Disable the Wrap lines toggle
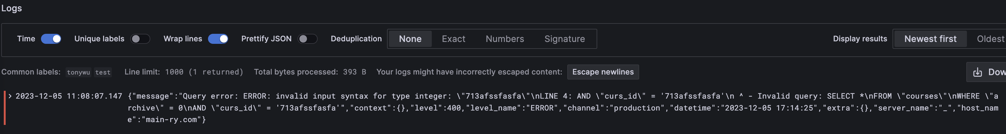This screenshot has height=134, width=1006. [218, 39]
